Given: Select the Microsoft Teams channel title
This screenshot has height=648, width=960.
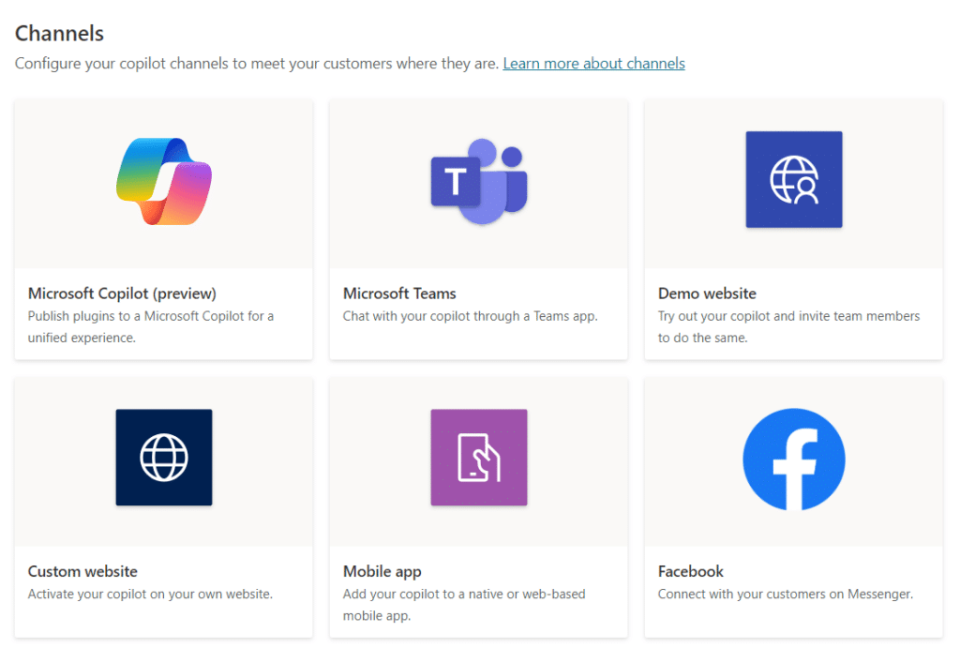Looking at the screenshot, I should click(x=399, y=294).
